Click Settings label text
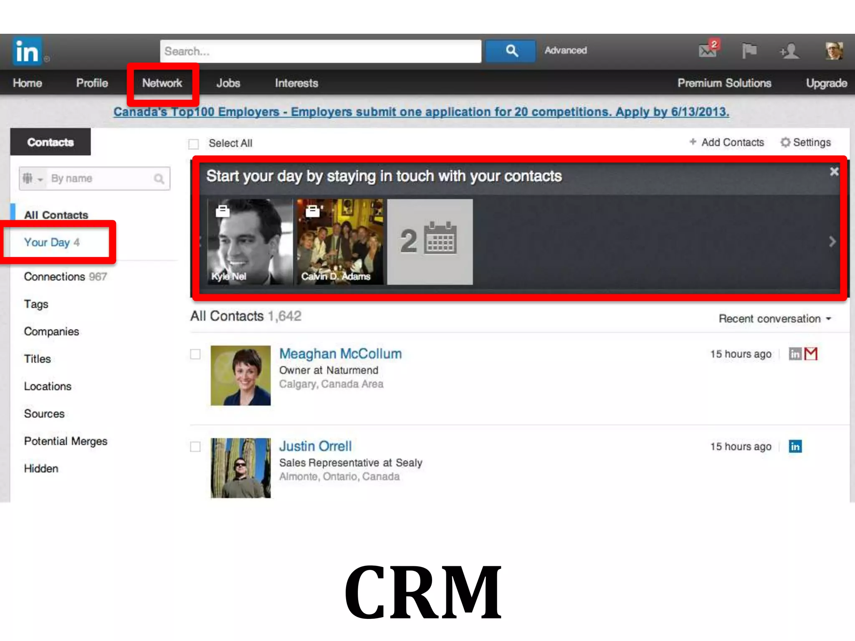 (x=812, y=142)
